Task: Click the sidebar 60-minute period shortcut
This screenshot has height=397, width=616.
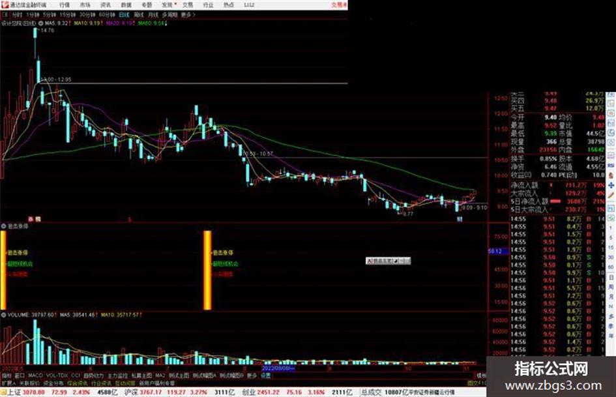Action: pyautogui.click(x=611, y=267)
